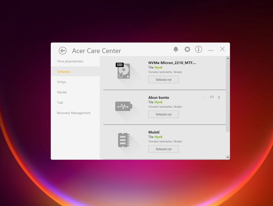This screenshot has height=206, width=273.
Task: Click the scrollbar up arrow
Action: (x=228, y=58)
